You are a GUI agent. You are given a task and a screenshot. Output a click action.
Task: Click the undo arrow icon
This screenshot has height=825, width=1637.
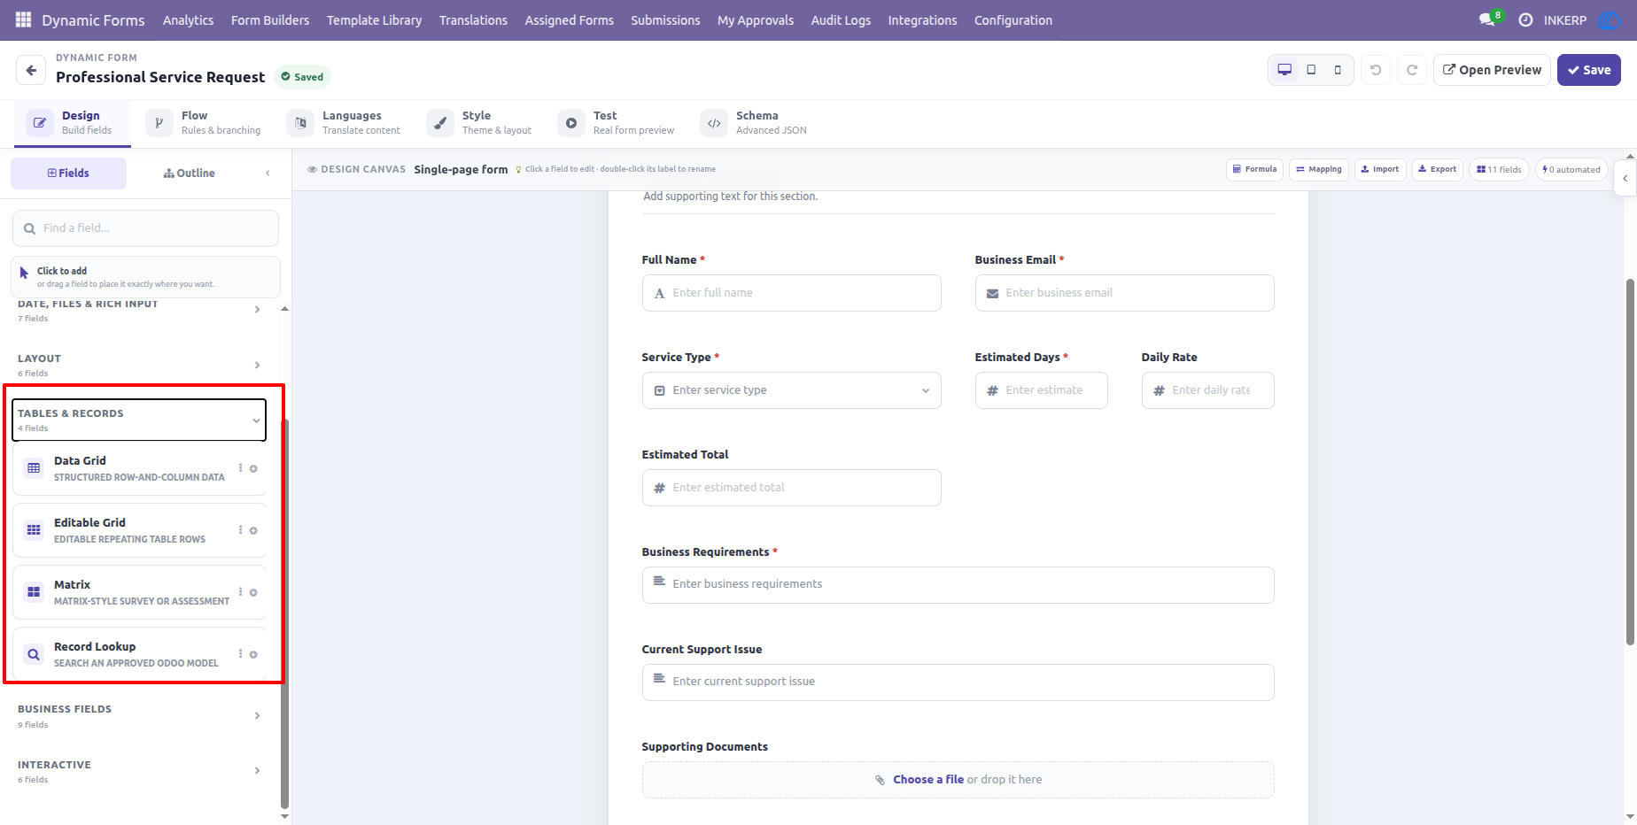[1376, 70]
